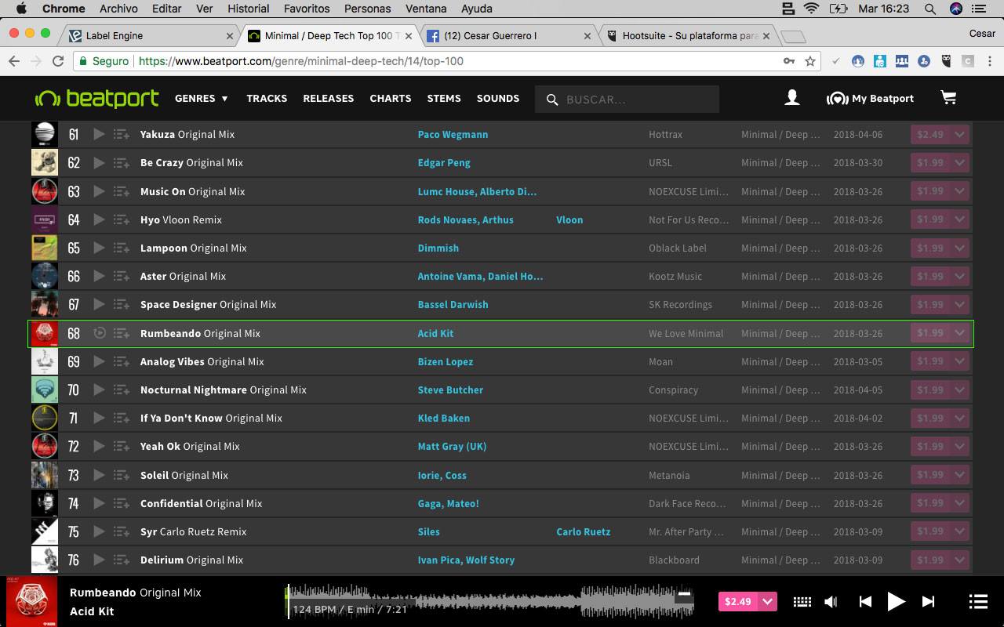Go to previous track in player
Screen dimensions: 1004x627
click(865, 601)
